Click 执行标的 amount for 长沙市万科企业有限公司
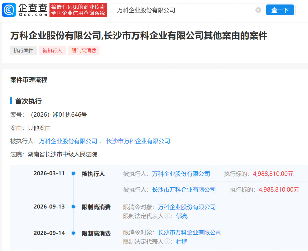 [x=279, y=190]
